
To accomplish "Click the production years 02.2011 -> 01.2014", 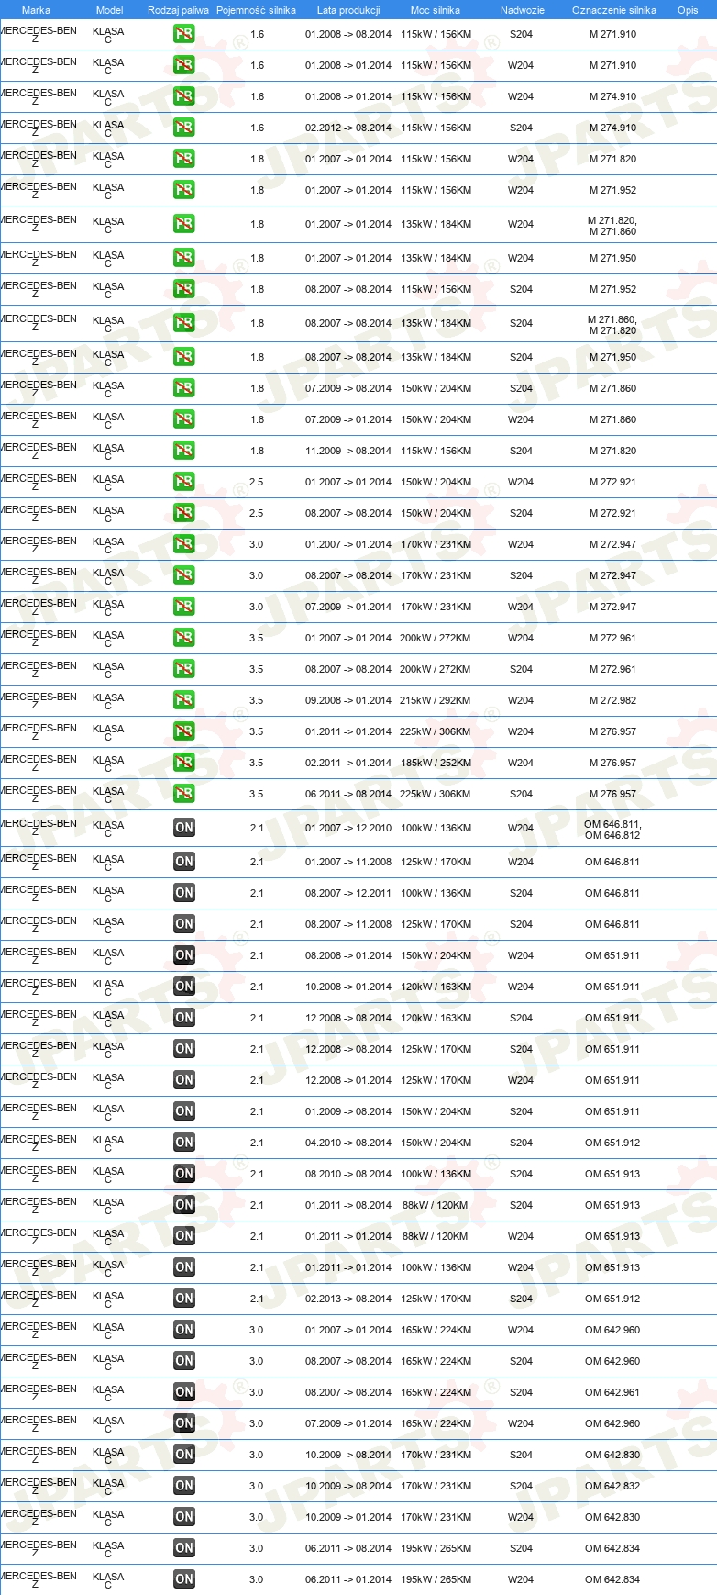I will 348,763.
